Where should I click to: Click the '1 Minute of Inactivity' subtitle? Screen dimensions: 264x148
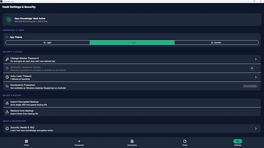tap(20, 79)
